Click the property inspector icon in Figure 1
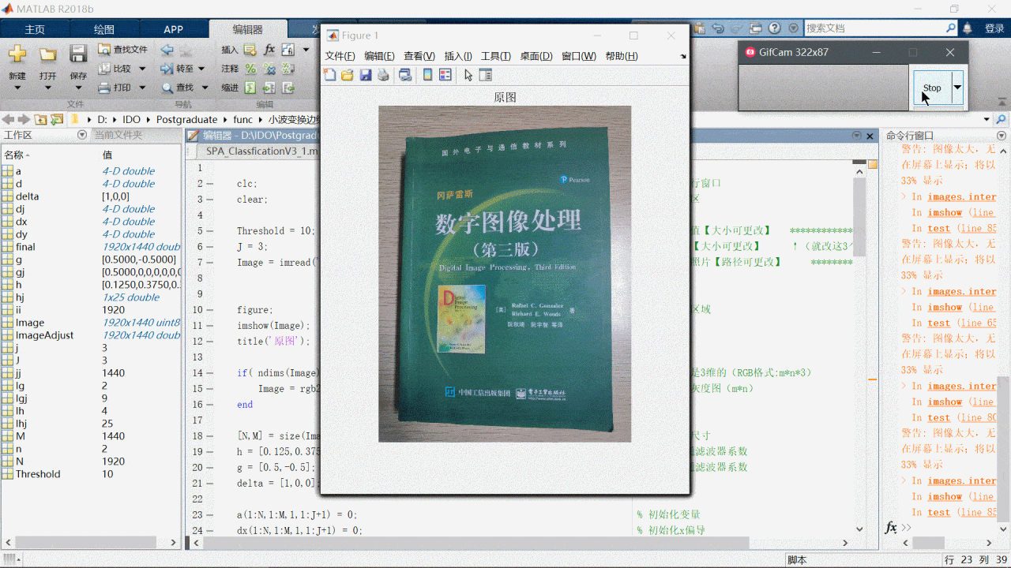 486,75
